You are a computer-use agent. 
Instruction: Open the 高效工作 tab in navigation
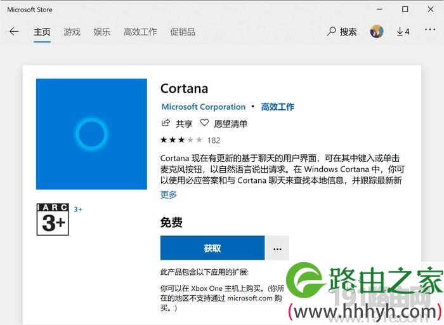(140, 32)
